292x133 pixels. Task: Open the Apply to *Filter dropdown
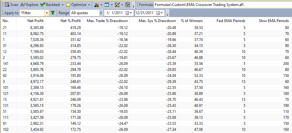tap(47, 13)
